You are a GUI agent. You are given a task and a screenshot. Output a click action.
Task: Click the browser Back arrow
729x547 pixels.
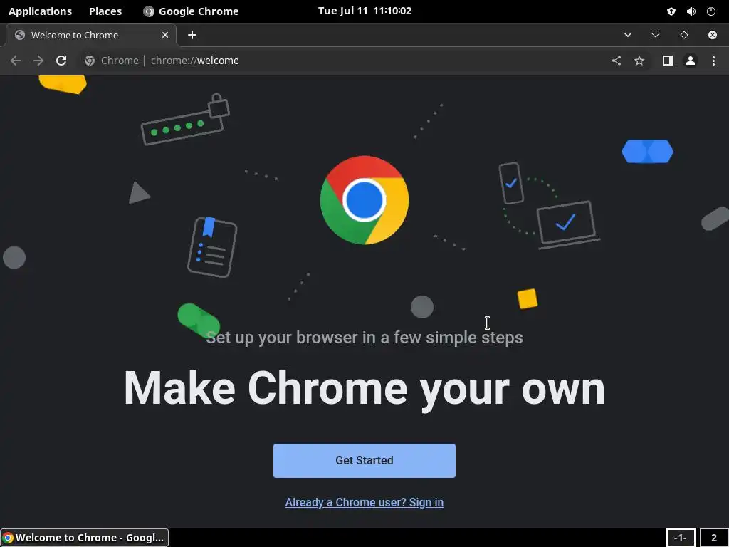[16, 61]
